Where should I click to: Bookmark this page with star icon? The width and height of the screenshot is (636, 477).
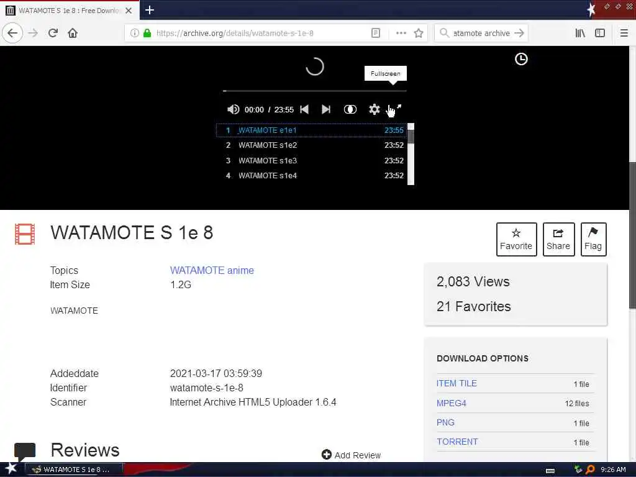[x=419, y=34]
